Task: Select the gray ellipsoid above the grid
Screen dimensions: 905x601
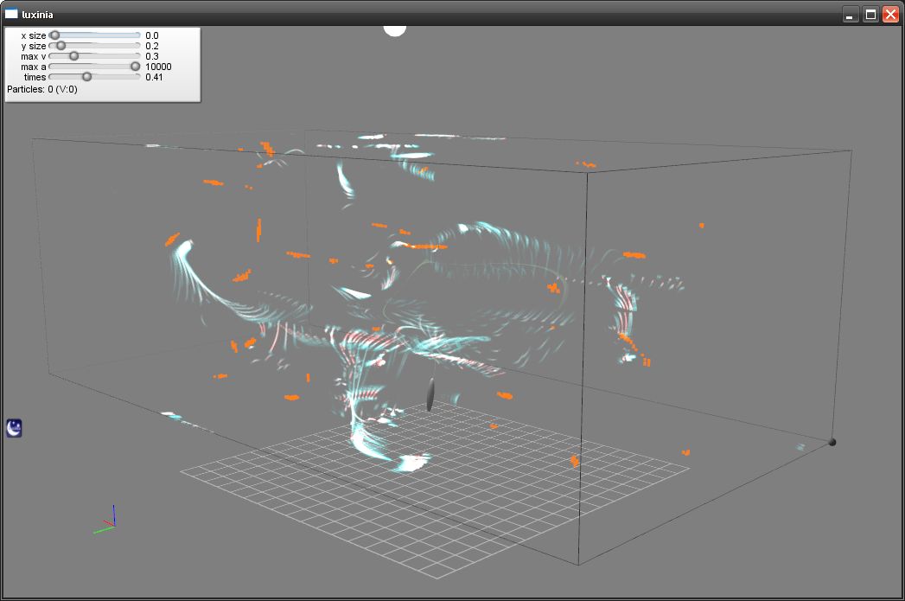Action: coord(430,393)
